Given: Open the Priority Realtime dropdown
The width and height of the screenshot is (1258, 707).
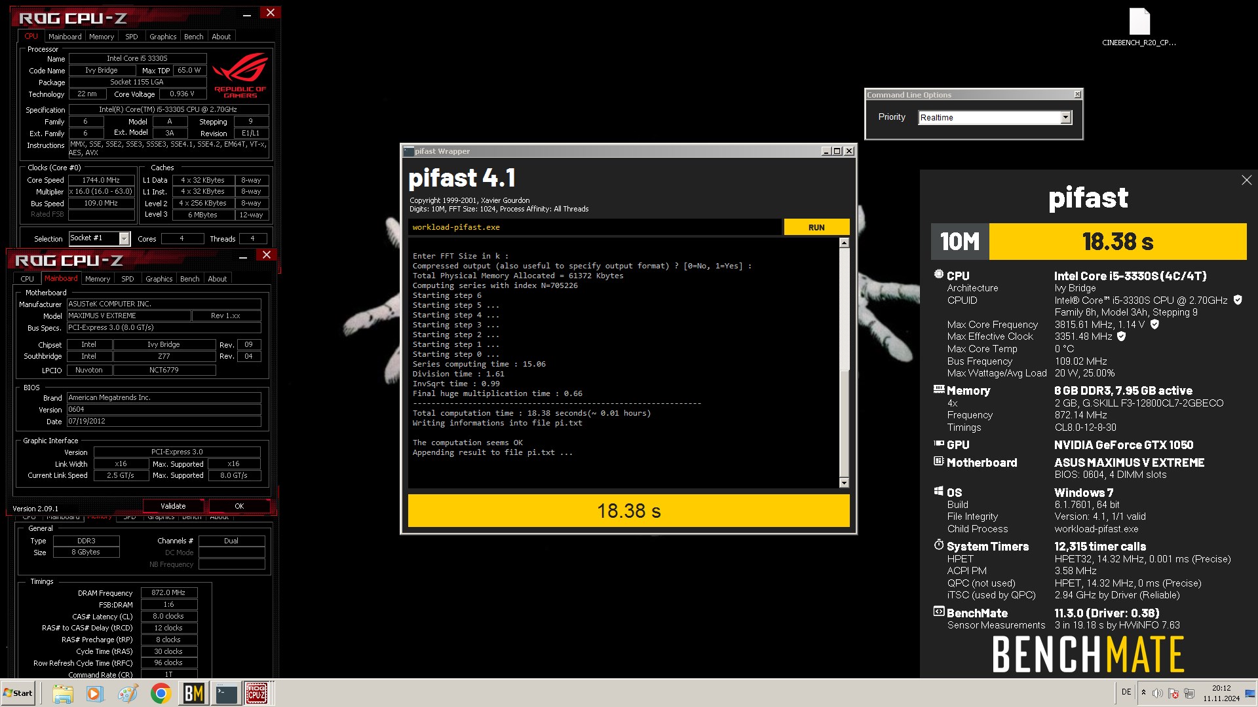Looking at the screenshot, I should [x=1065, y=117].
